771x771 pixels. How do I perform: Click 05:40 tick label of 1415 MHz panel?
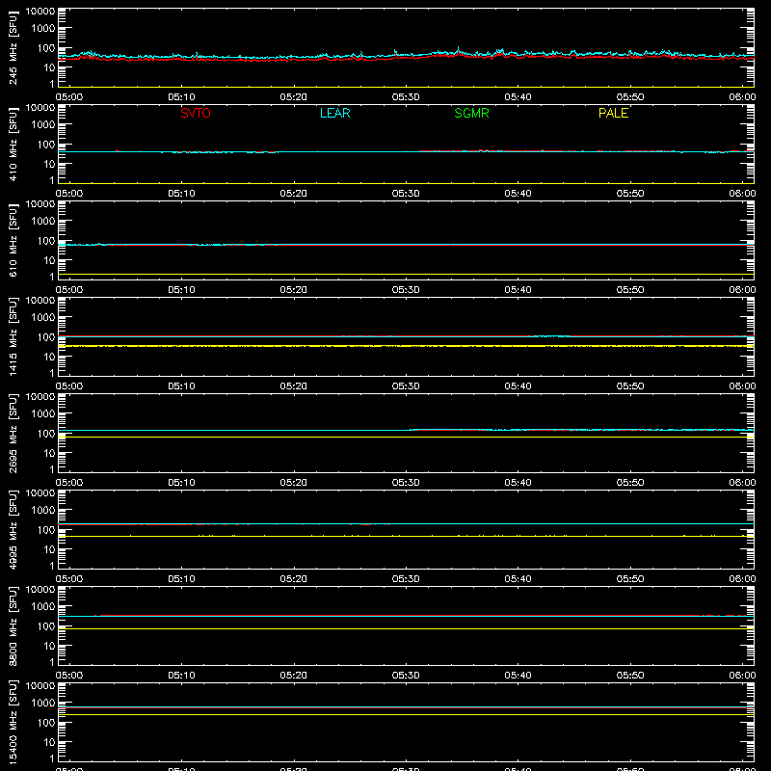pos(518,386)
